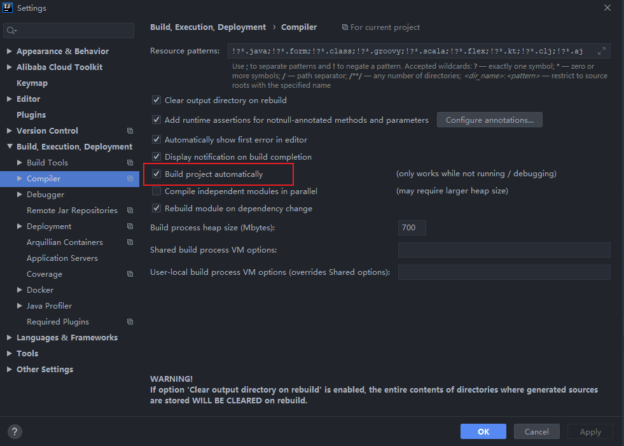Image resolution: width=624 pixels, height=446 pixels.
Task: Click the "For current project" icon in the breadcrumb
Action: tap(344, 27)
